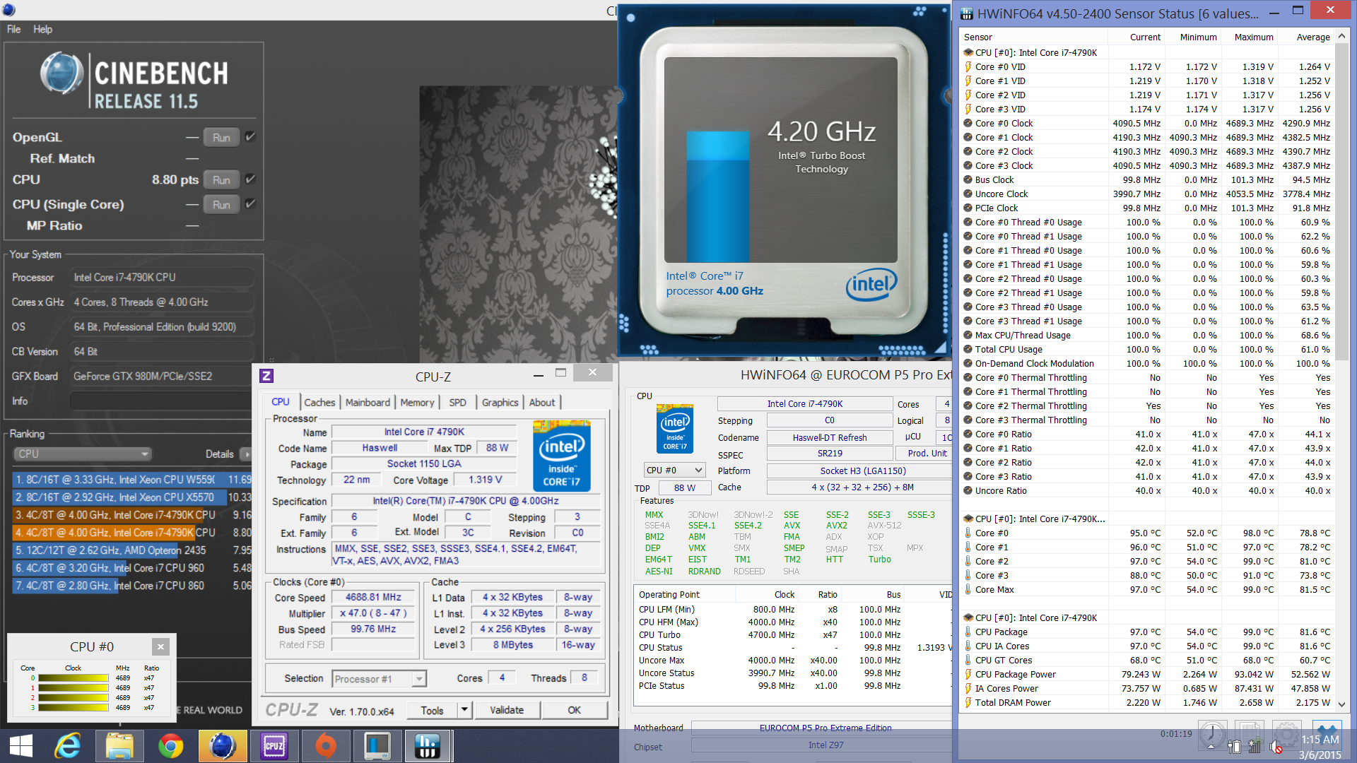Click the Cinebench globe logo
The height and width of the screenshot is (763, 1357).
(62, 73)
